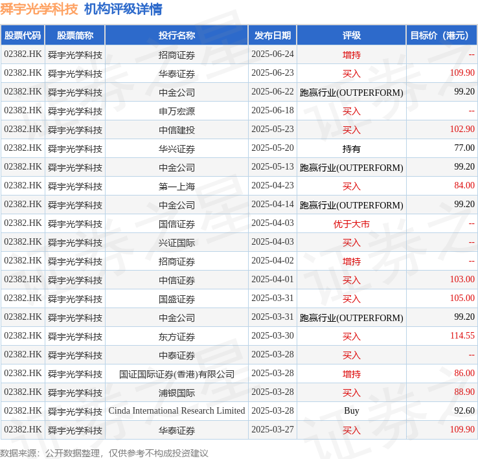Image resolution: width=478 pixels, height=459 pixels.
Task: Select target price 88.90
Action: click(464, 392)
